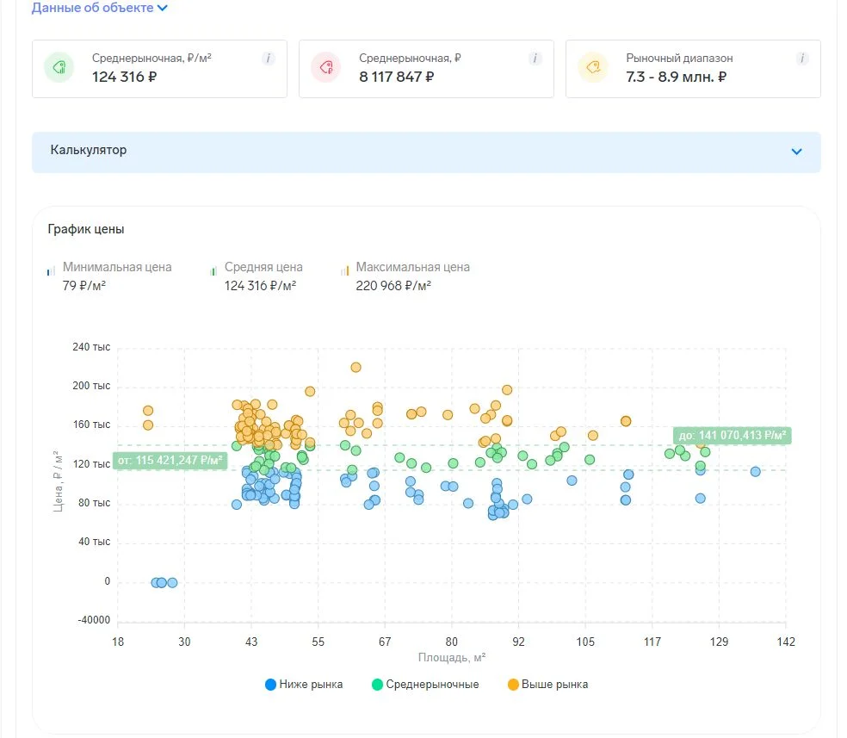Click '142' x-axis label
Screen dimensions: 847x738
(x=785, y=642)
